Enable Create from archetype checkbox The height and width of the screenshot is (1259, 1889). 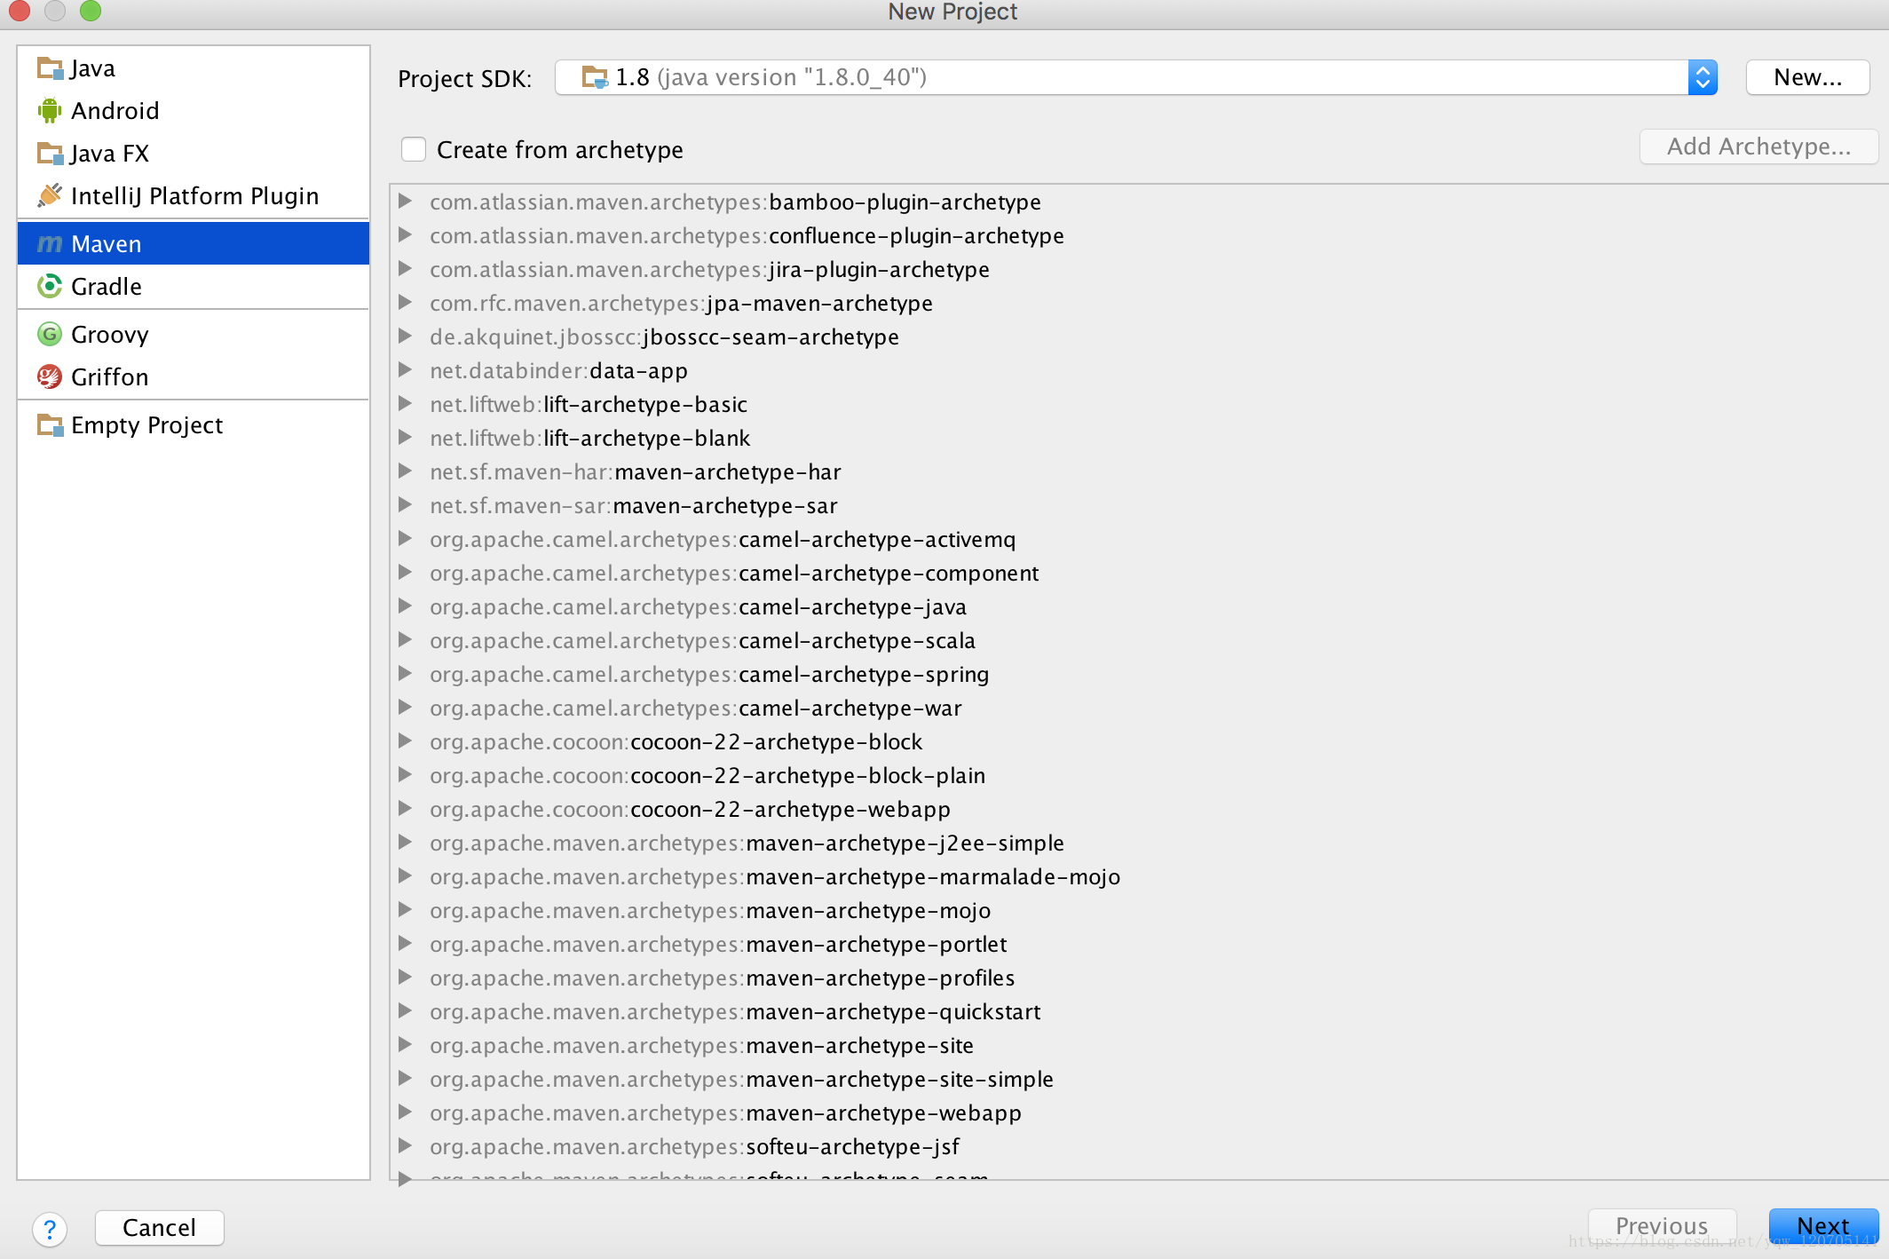(414, 149)
